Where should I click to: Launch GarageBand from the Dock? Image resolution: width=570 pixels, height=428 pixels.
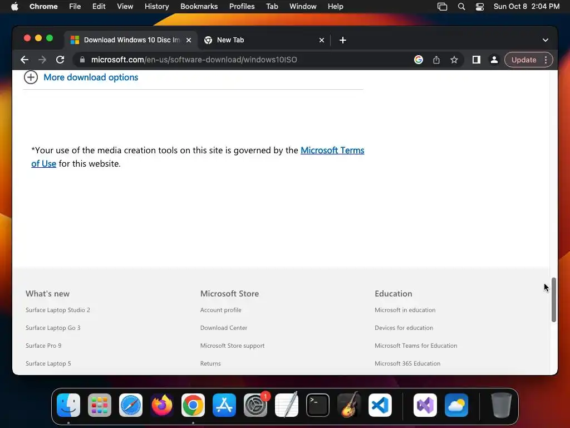[349, 405]
